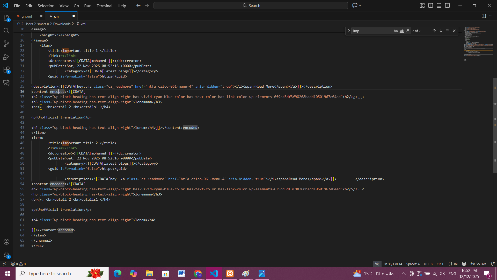The width and height of the screenshot is (497, 280).
Task: Click the Go Live status bar button
Action: 478,264
